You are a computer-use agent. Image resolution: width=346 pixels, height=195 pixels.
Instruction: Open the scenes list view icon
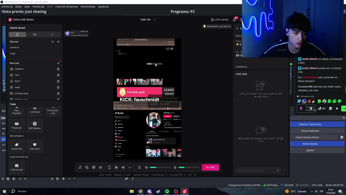tap(52, 42)
